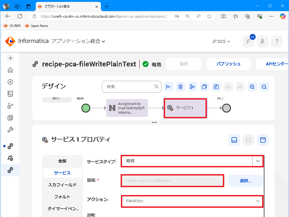Open browser settings three-dots menu

[271, 16]
